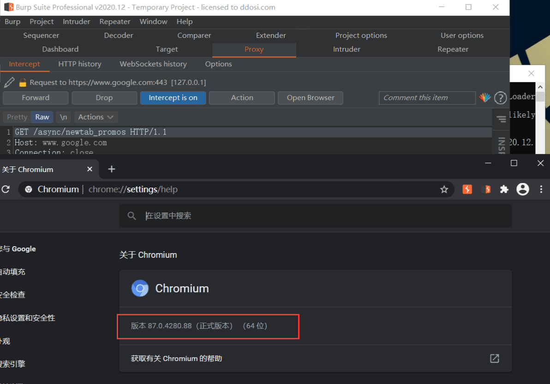Image resolution: width=550 pixels, height=384 pixels.
Task: Switch to the Decoder tab
Action: 119,35
